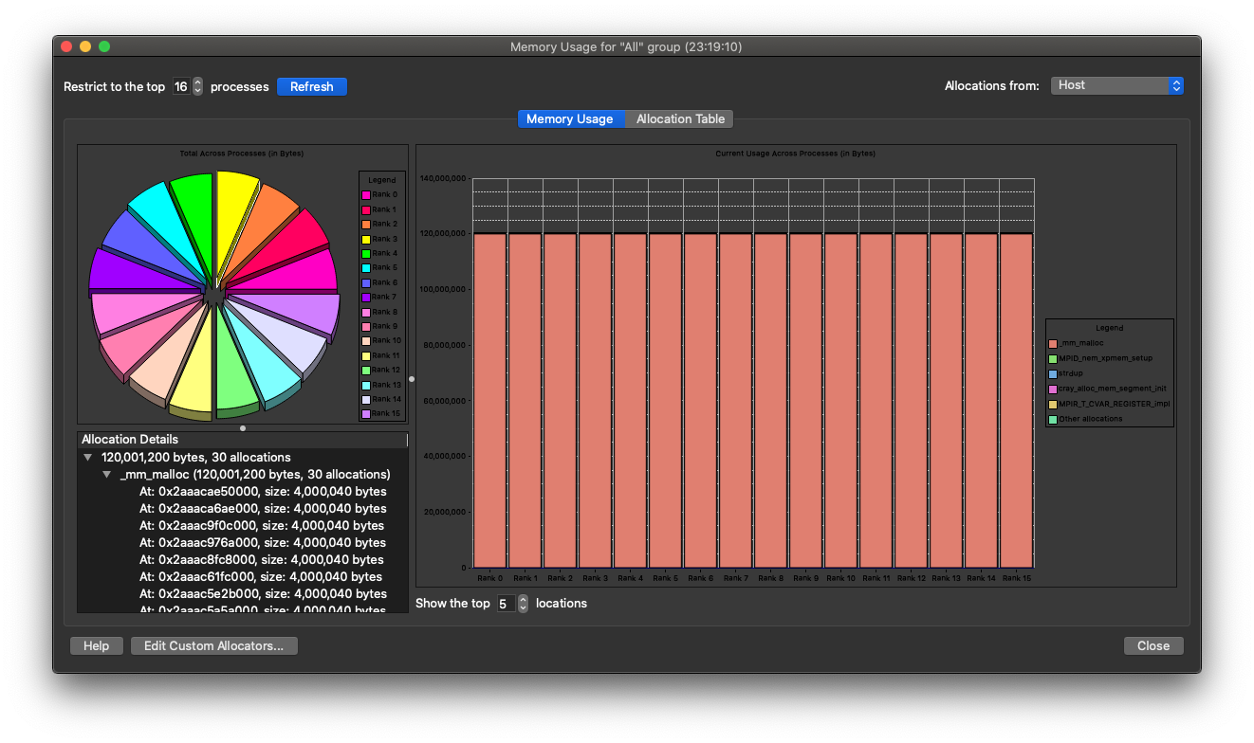Select strdup in the bar chart legend
The height and width of the screenshot is (743, 1254).
[1055, 373]
